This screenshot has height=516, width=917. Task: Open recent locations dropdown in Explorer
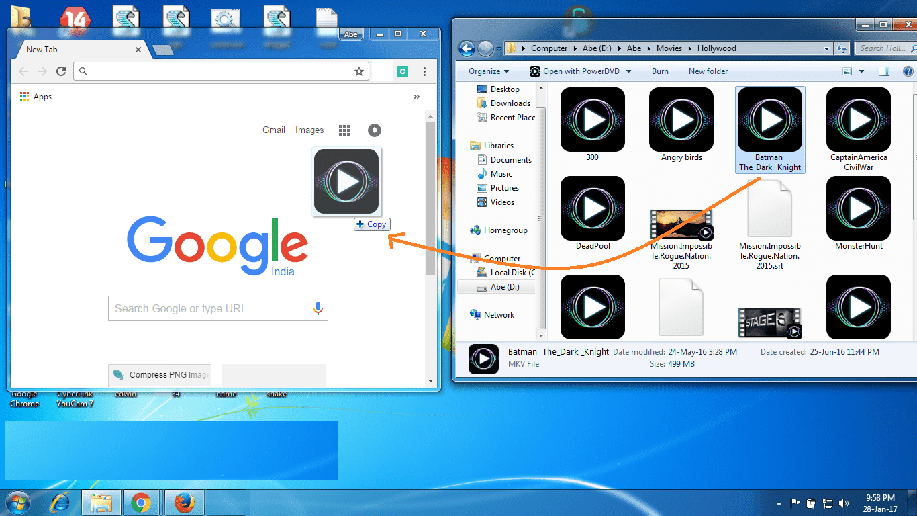click(499, 49)
